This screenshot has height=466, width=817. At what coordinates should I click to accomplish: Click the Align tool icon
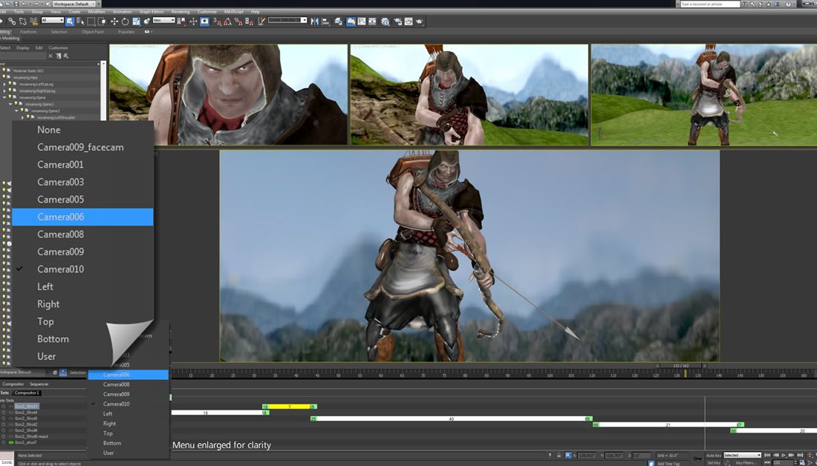(326, 22)
